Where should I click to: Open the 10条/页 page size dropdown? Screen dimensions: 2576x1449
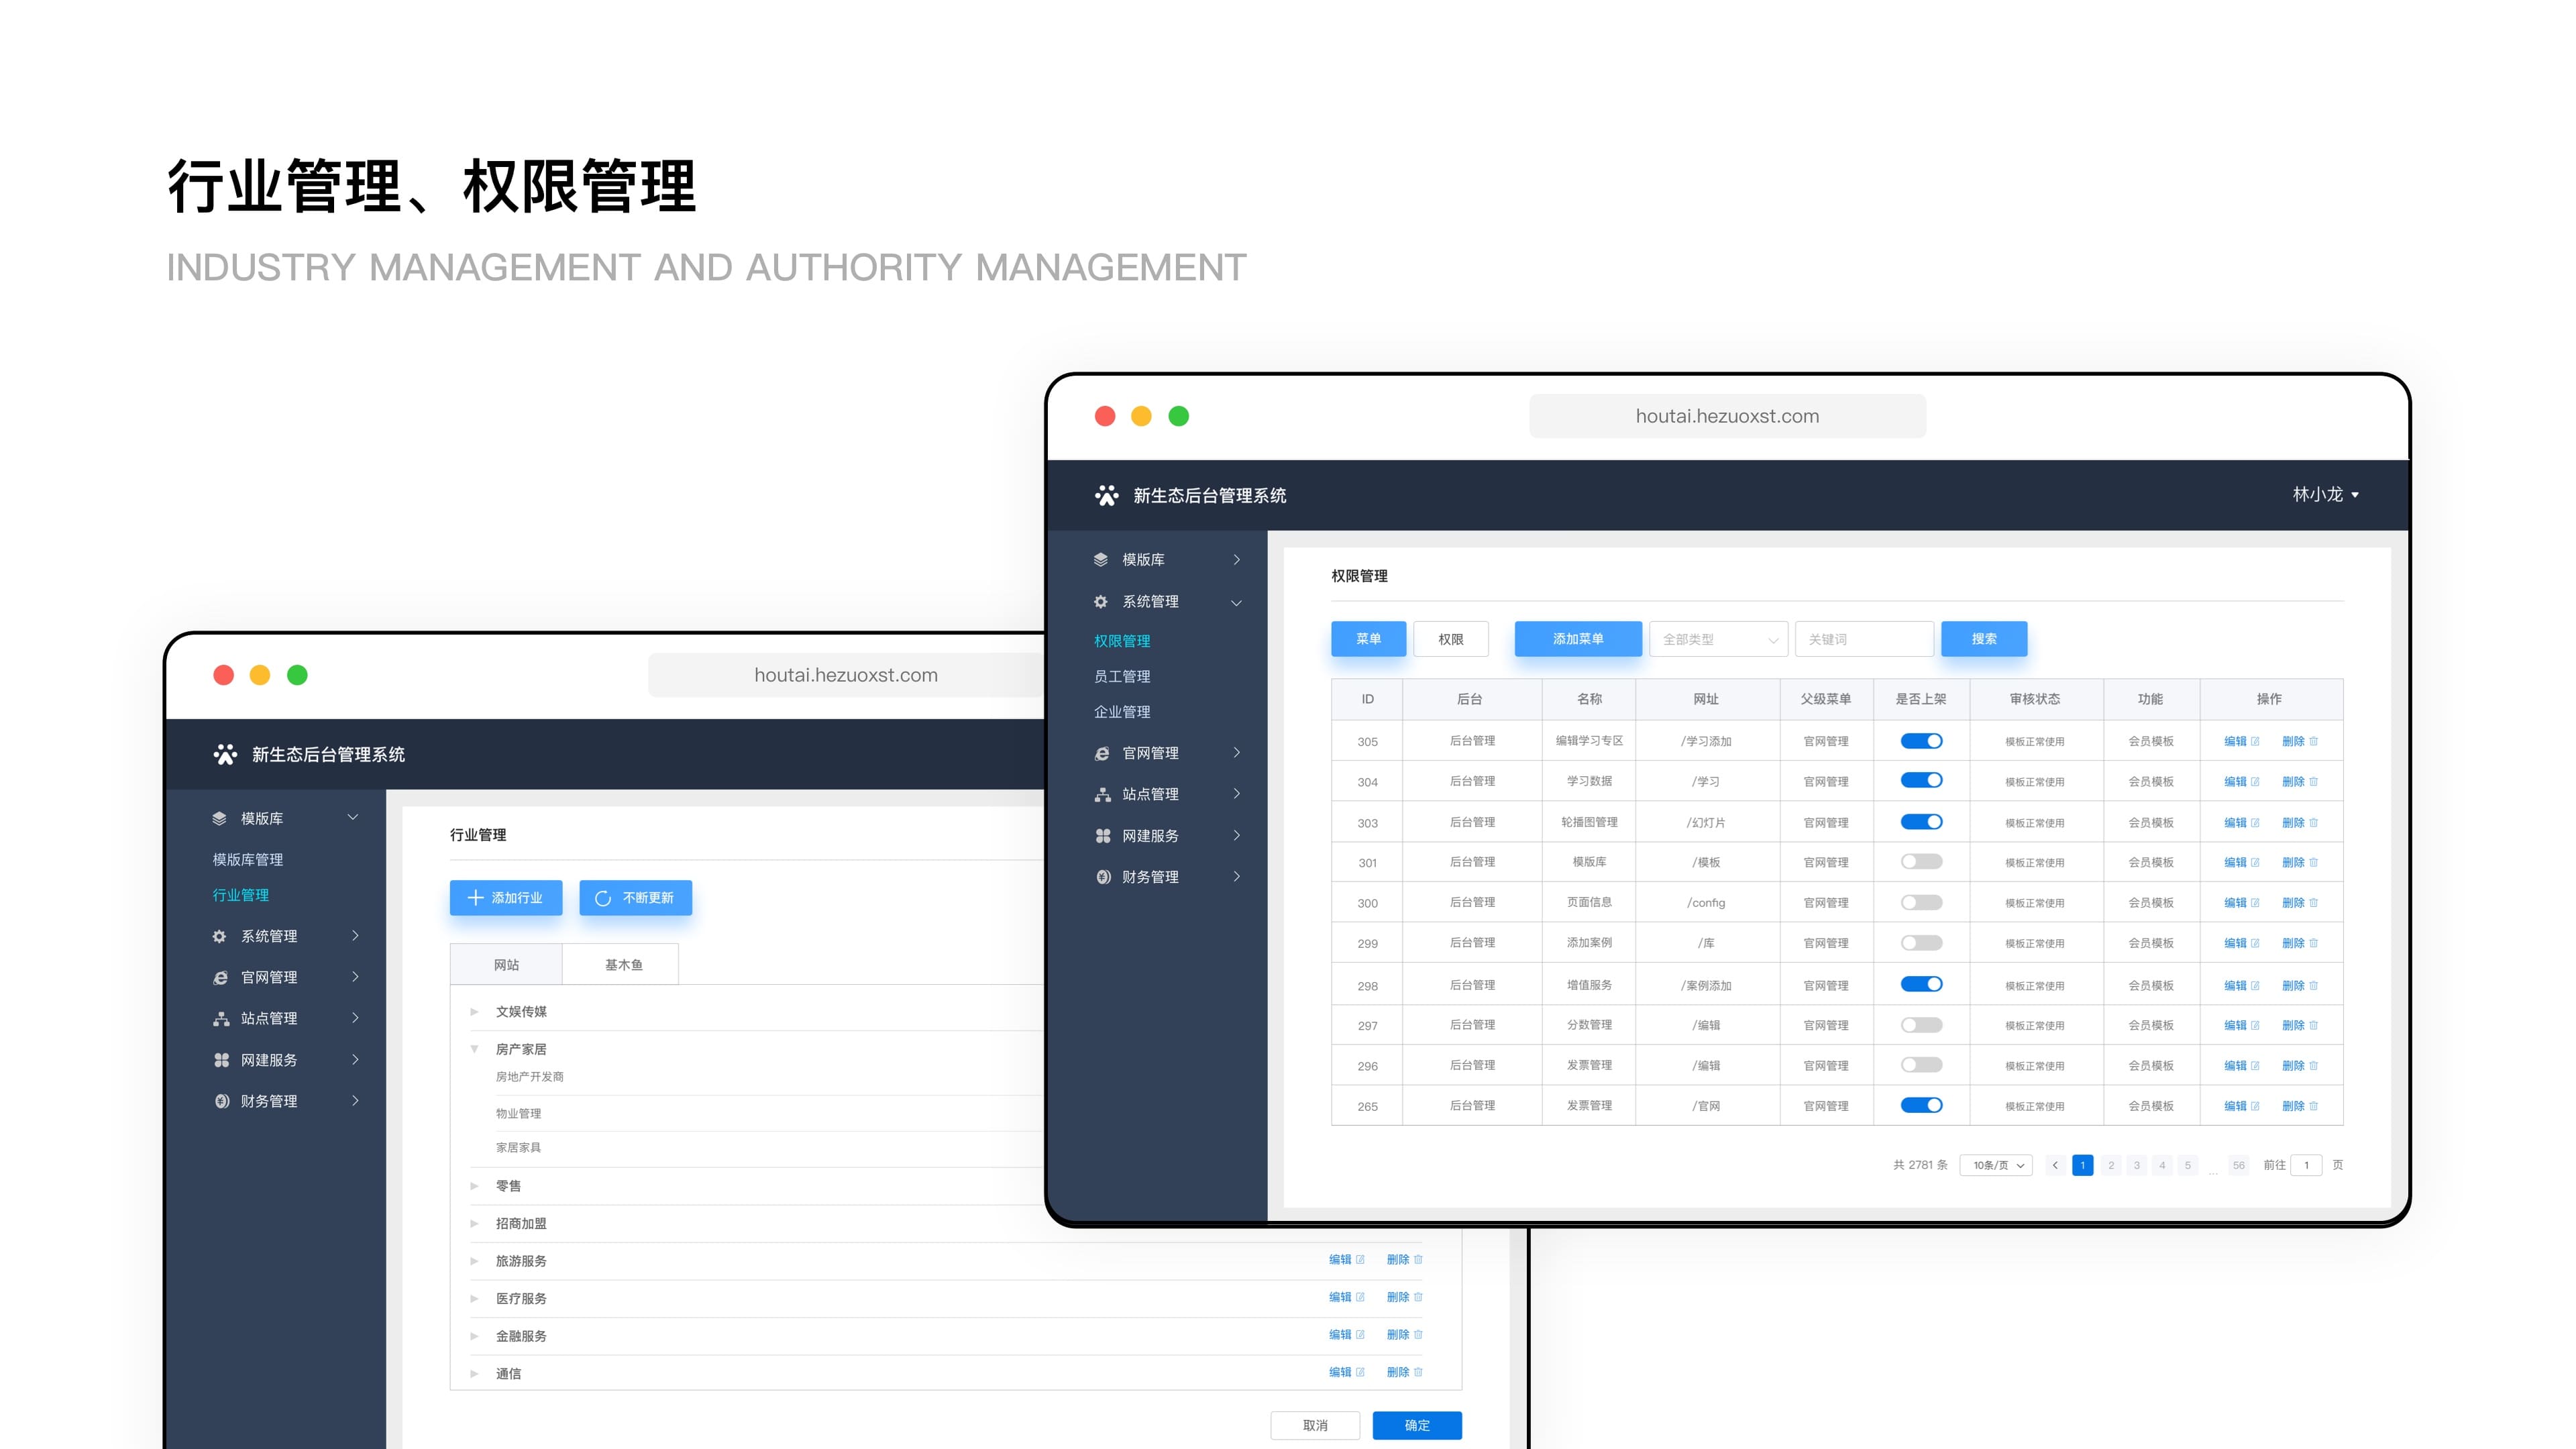(1997, 1165)
